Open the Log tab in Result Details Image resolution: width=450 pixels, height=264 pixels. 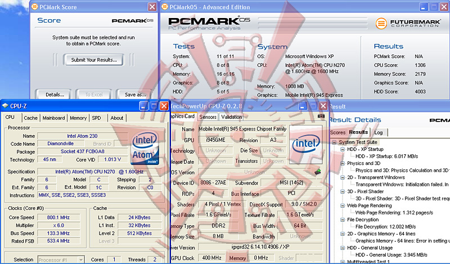pyautogui.click(x=378, y=132)
